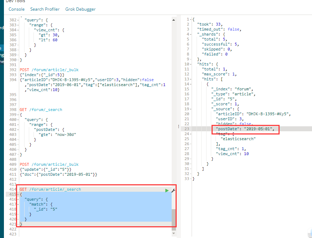Collapse response root fold at line 1
312x238 pixels.
(x=191, y=20)
